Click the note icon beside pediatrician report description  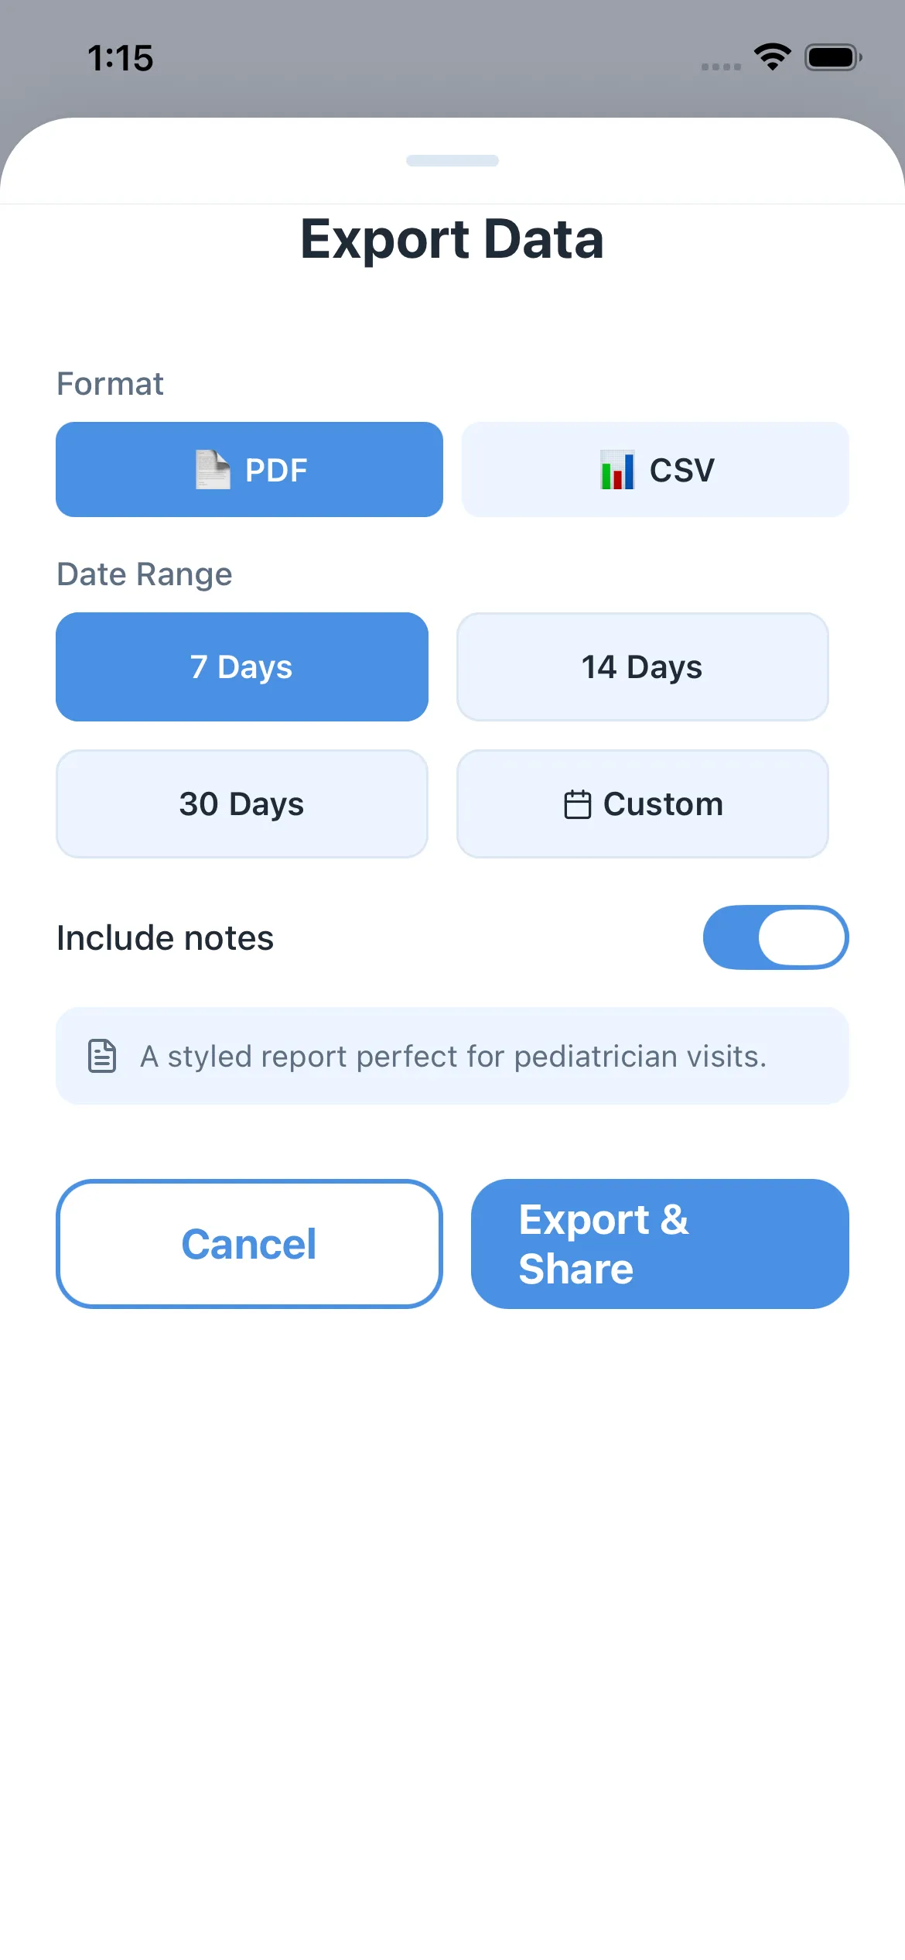(102, 1055)
